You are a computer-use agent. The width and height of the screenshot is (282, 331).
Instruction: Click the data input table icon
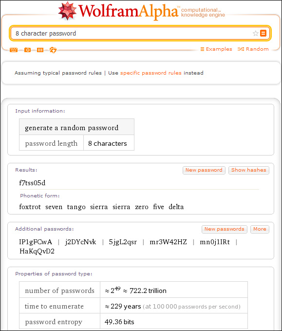[40, 50]
